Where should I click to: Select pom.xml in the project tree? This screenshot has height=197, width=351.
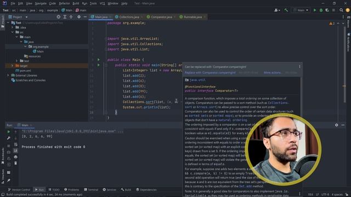pos(25,71)
